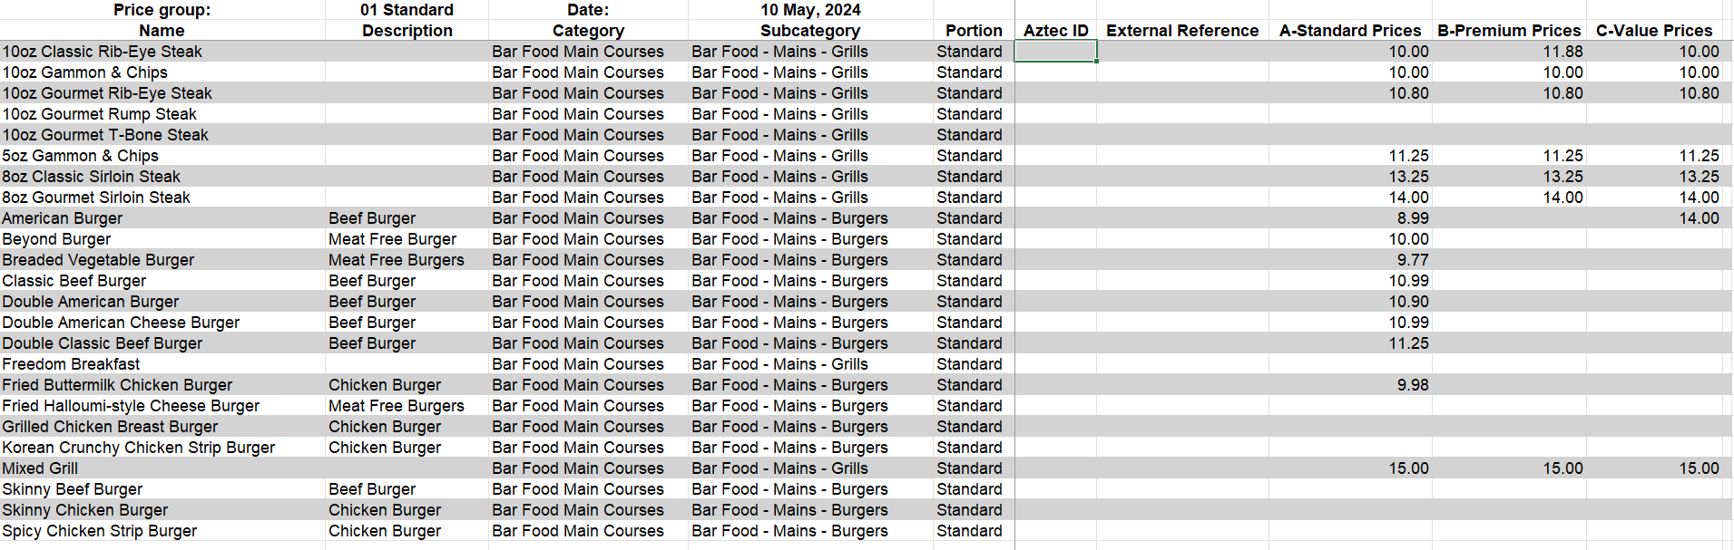The height and width of the screenshot is (550, 1734).
Task: Click the 9.77 Breaded Vegetable Burger price
Action: click(1412, 260)
